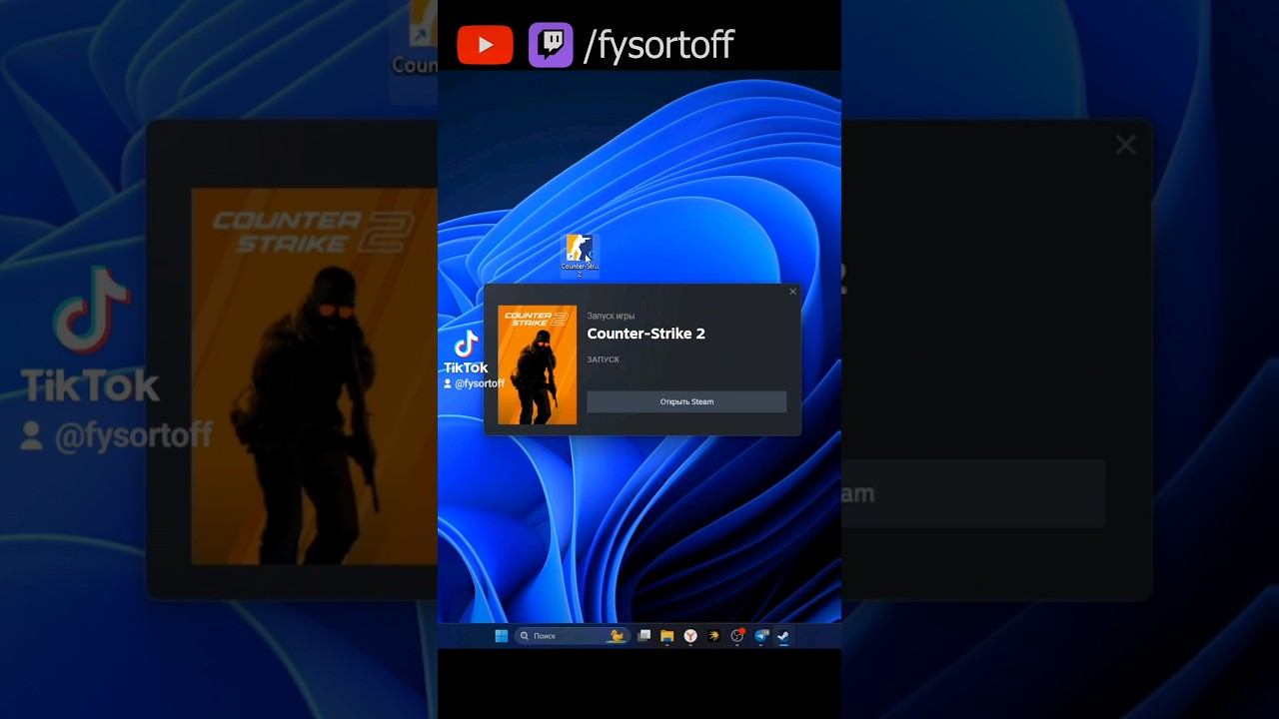The width and height of the screenshot is (1279, 719).
Task: Click the Counter-Strike 2 cover art
Action: (538, 365)
